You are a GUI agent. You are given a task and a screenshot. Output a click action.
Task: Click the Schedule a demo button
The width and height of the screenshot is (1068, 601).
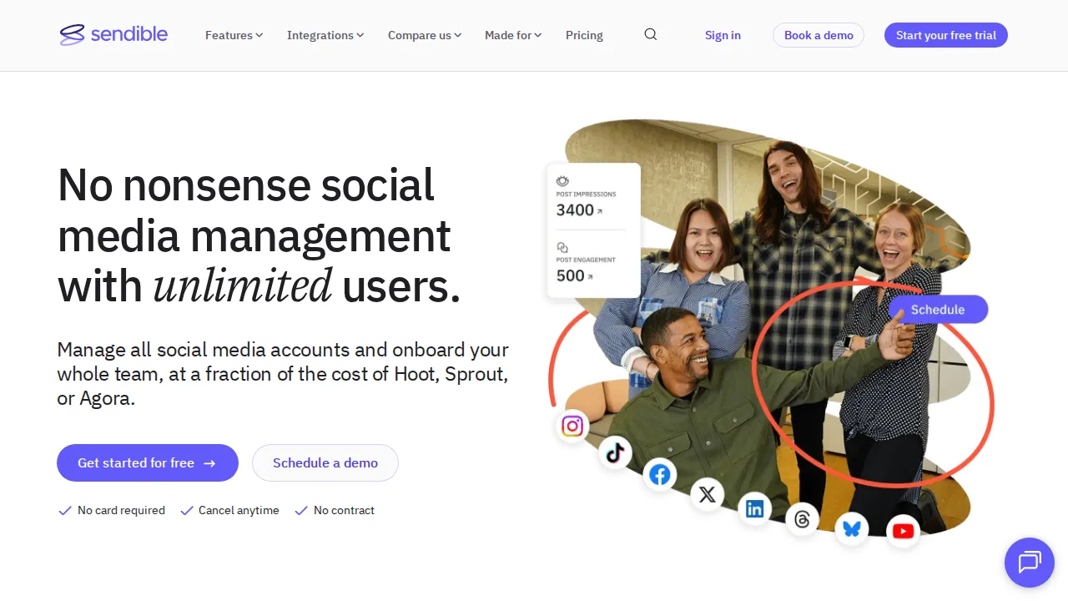[325, 462]
